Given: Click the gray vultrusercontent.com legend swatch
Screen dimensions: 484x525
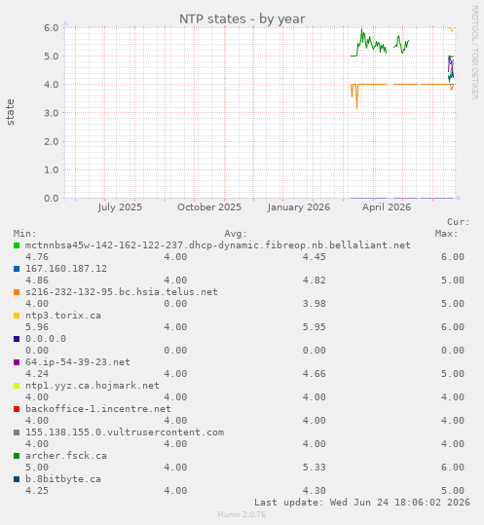Looking at the screenshot, I should coord(17,432).
